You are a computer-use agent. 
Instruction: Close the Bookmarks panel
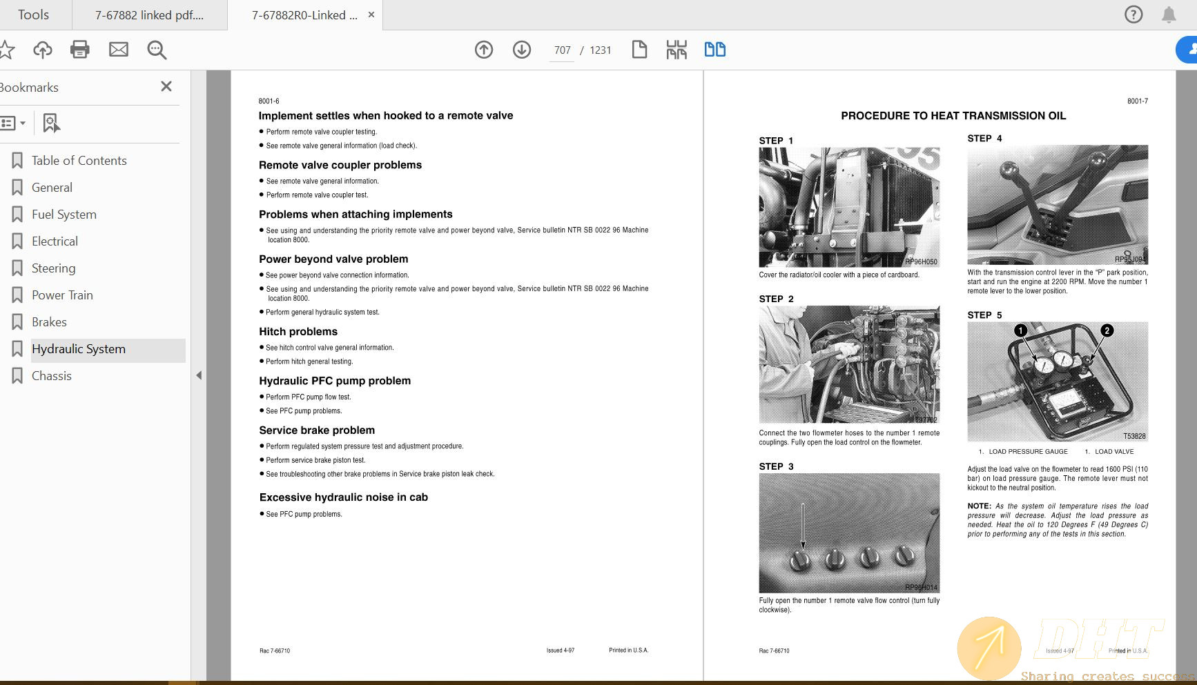coord(166,86)
